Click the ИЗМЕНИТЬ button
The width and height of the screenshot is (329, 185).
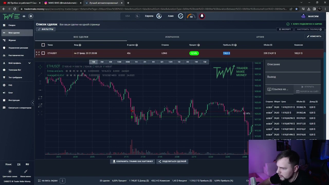314,36
